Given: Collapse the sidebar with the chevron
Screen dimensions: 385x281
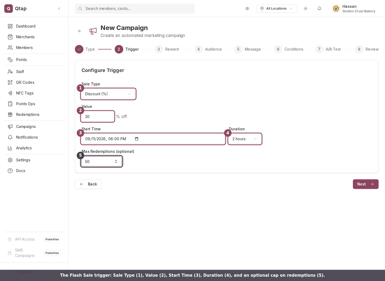Looking at the screenshot, I should (x=59, y=9).
